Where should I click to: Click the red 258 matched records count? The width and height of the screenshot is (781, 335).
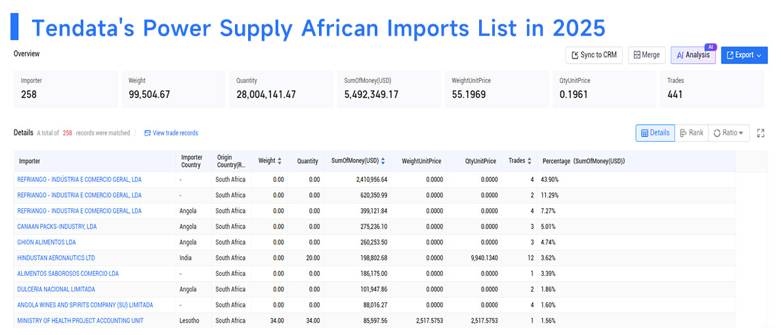67,133
